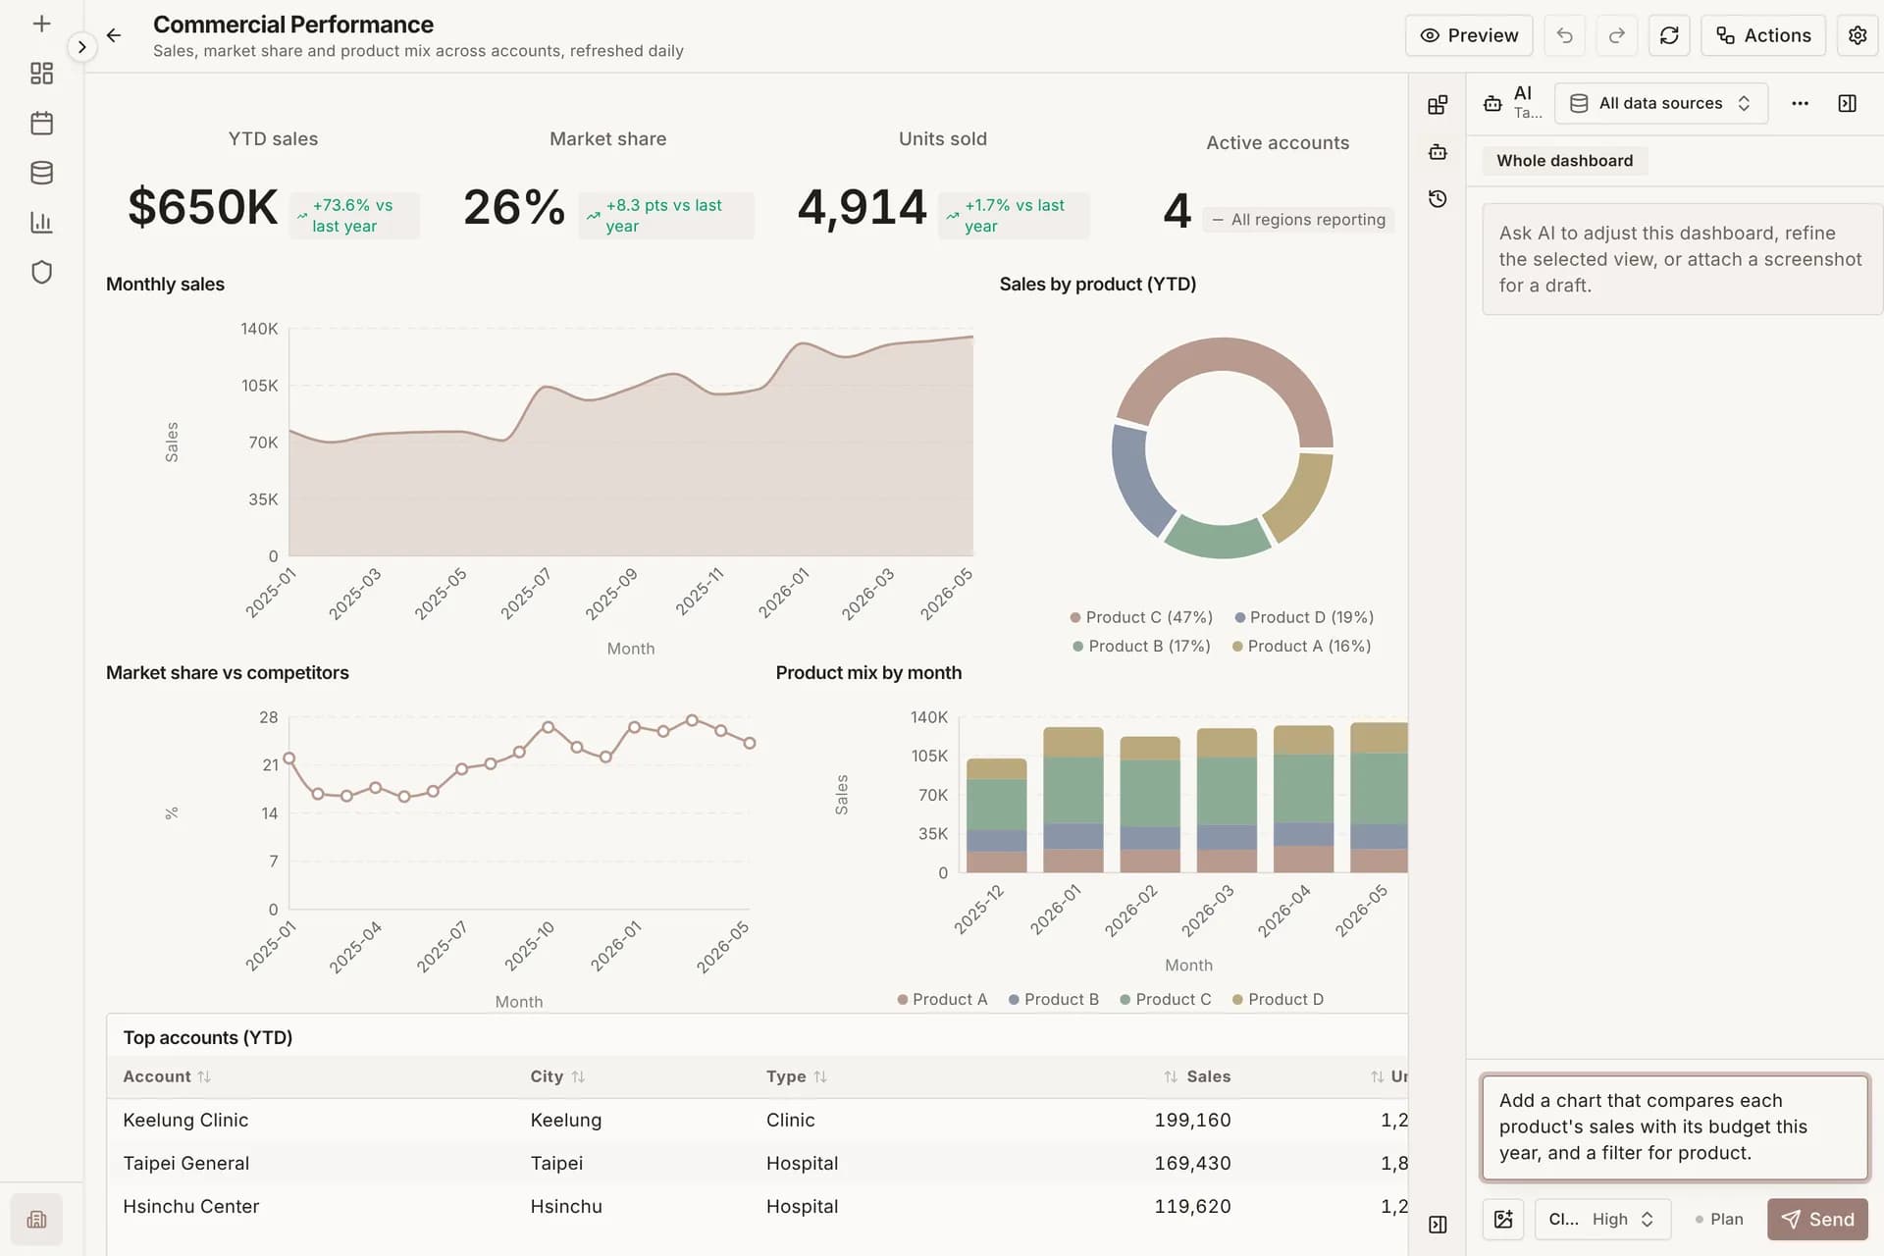Sort table by Type column
The width and height of the screenshot is (1884, 1256).
click(797, 1076)
